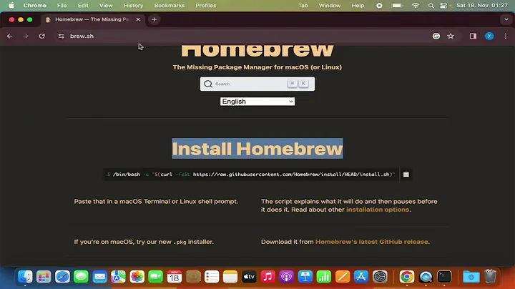Open App Store from the Dock

coord(361,277)
